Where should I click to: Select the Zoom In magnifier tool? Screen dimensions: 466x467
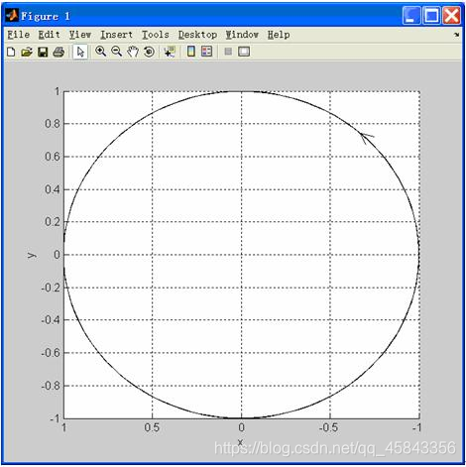pyautogui.click(x=101, y=52)
